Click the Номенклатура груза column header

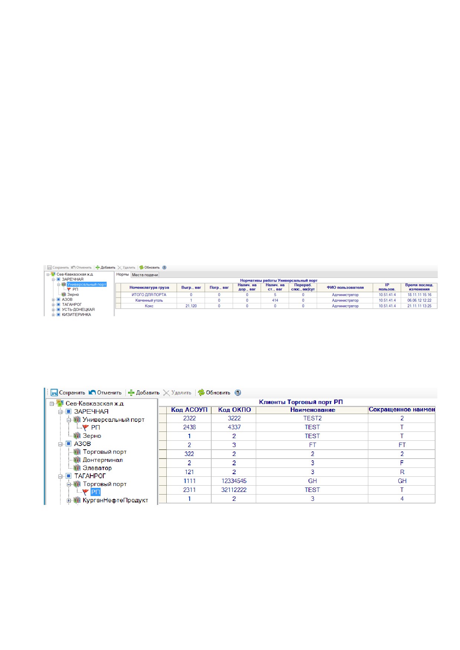coord(149,288)
